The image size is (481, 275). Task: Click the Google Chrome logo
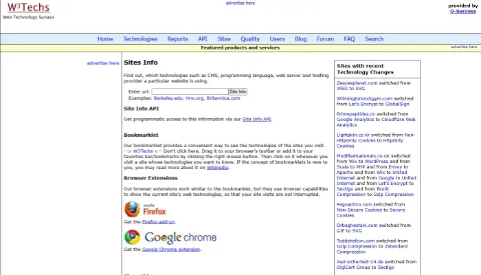coord(170,237)
